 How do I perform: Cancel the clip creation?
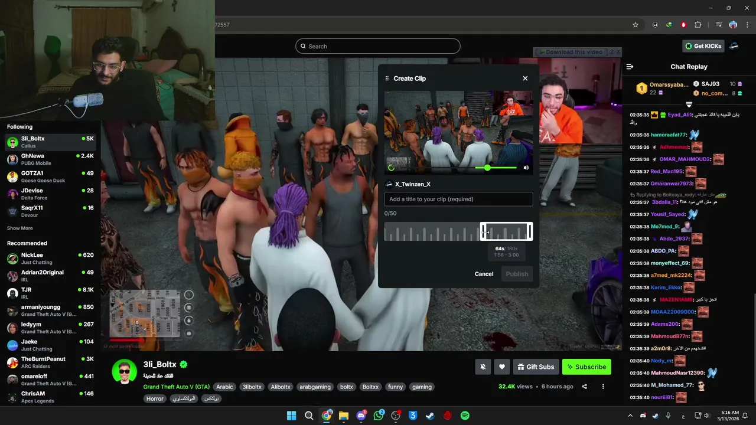484,274
